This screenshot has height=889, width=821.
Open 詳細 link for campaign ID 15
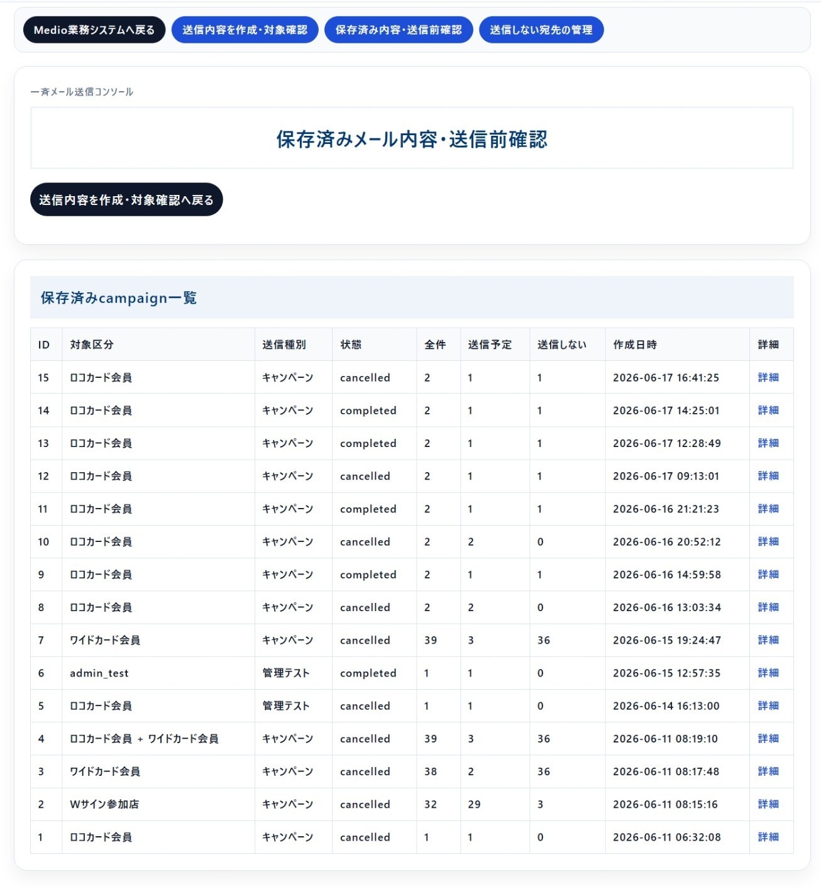tap(768, 377)
